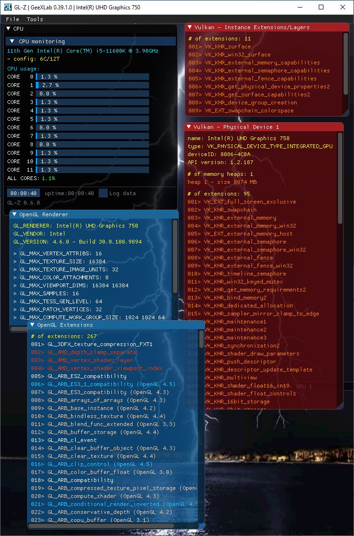Click the OpenGL Extensions vertical scrollbar thumb

(201, 339)
